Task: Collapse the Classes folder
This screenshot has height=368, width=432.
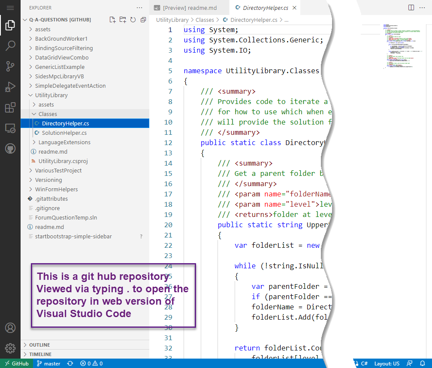Action: 85,114
